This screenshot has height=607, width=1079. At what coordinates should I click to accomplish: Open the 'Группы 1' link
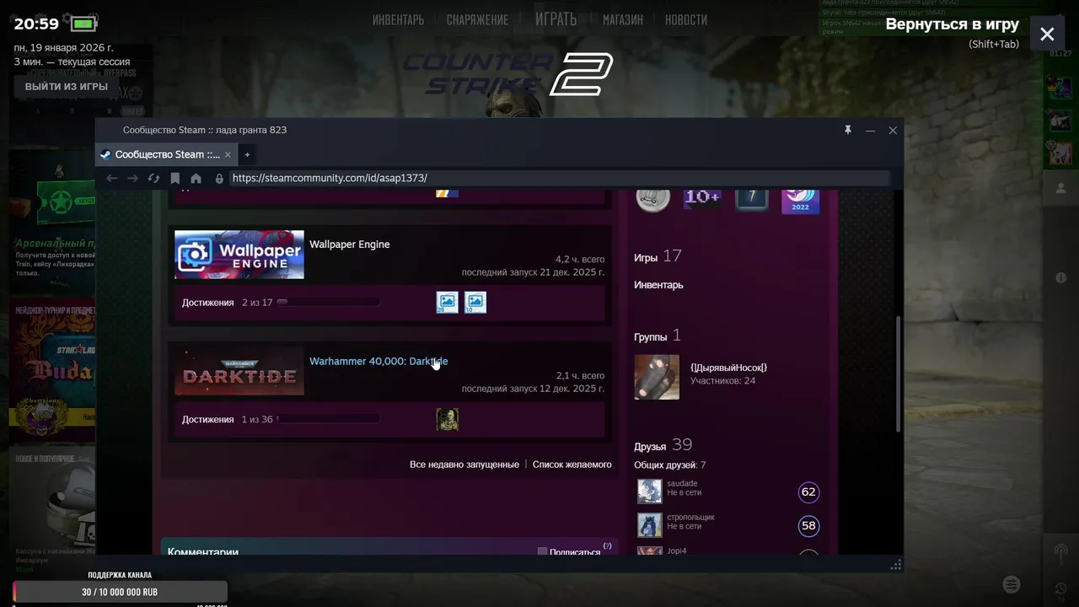click(658, 336)
